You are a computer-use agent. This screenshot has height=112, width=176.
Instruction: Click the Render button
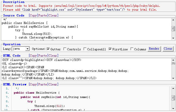click(154, 49)
